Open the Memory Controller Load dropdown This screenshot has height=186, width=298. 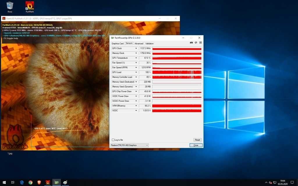tap(136, 77)
